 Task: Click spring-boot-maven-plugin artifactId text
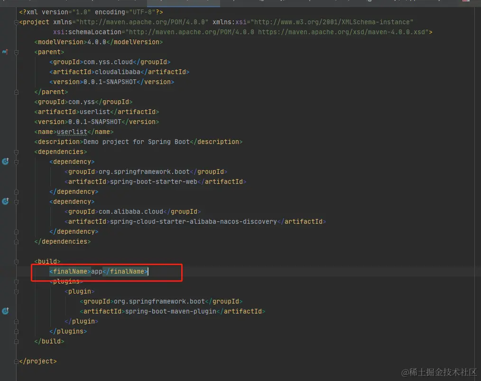[171, 311]
